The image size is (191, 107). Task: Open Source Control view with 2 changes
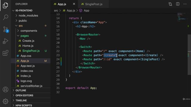click(x=6, y=29)
